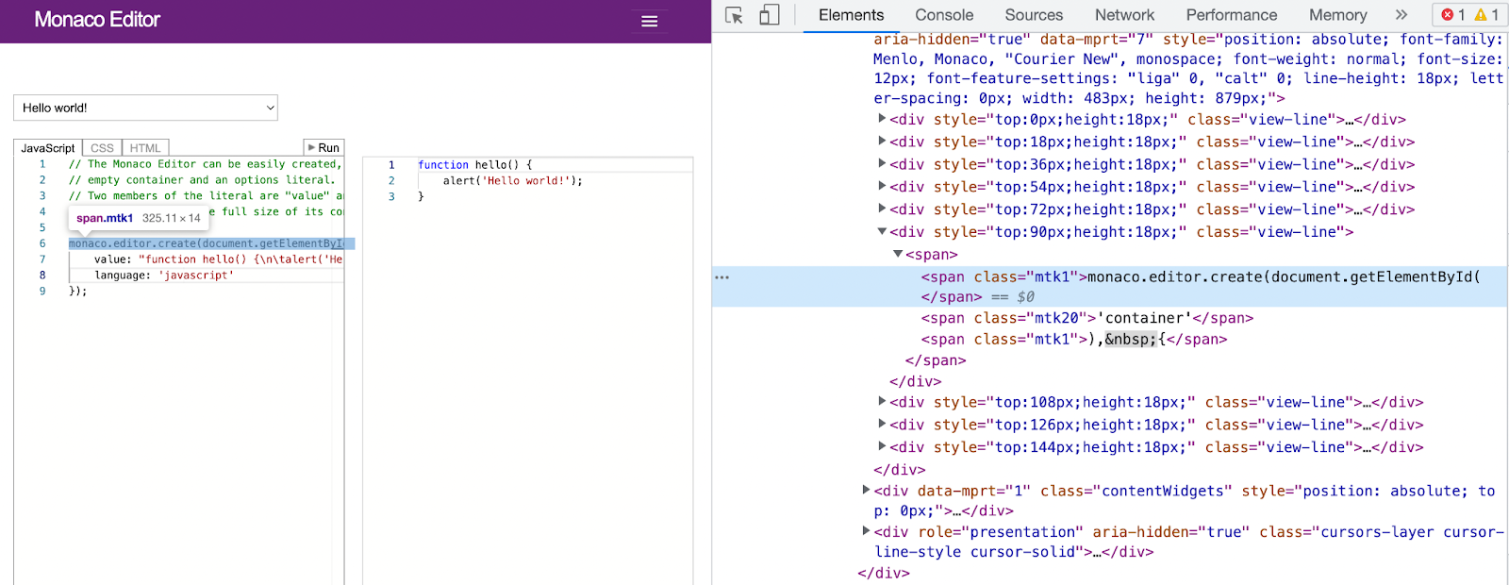Click the '// empty container and an options literal.' line
This screenshot has height=585, width=1509.
click(x=202, y=180)
